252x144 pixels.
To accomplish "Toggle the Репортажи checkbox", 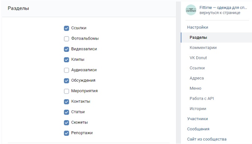I will [x=67, y=133].
